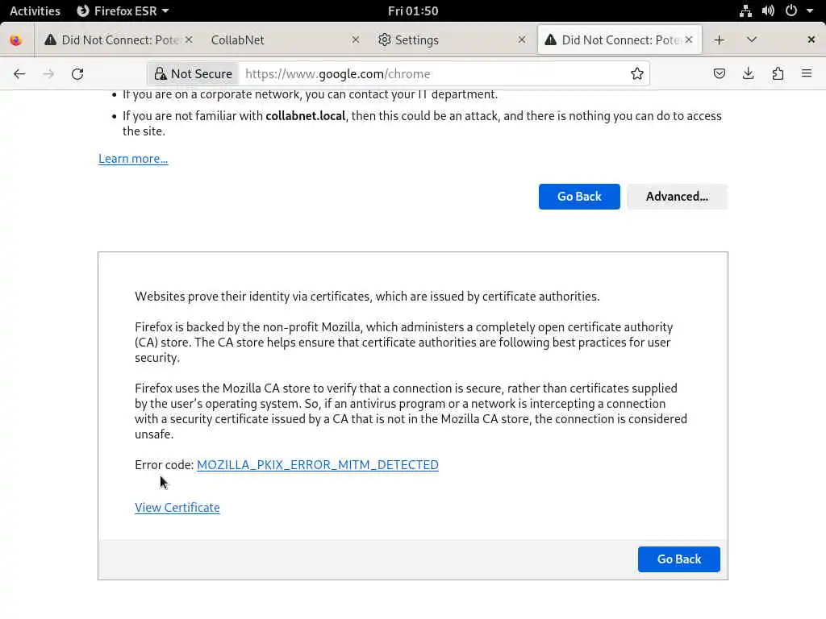This screenshot has width=826, height=619.
Task: Select the active Did Not Connect tab
Action: click(x=619, y=40)
